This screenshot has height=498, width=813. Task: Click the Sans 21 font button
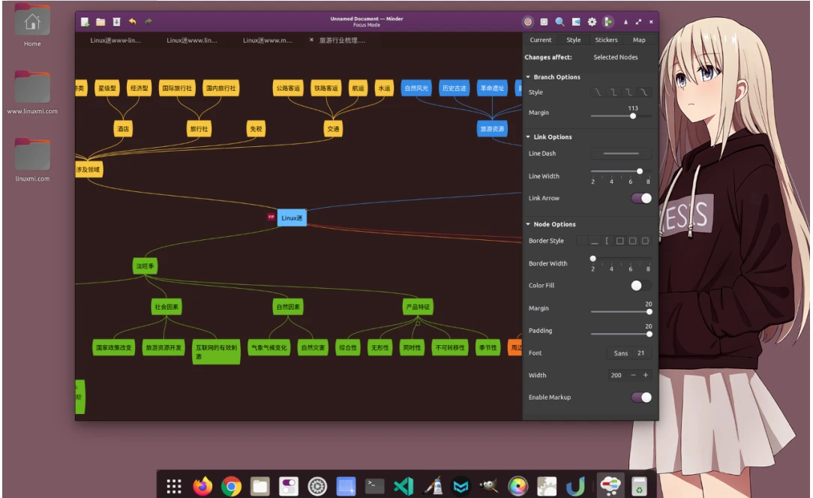click(629, 353)
